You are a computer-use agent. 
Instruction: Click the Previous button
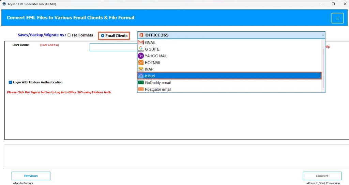(31, 176)
